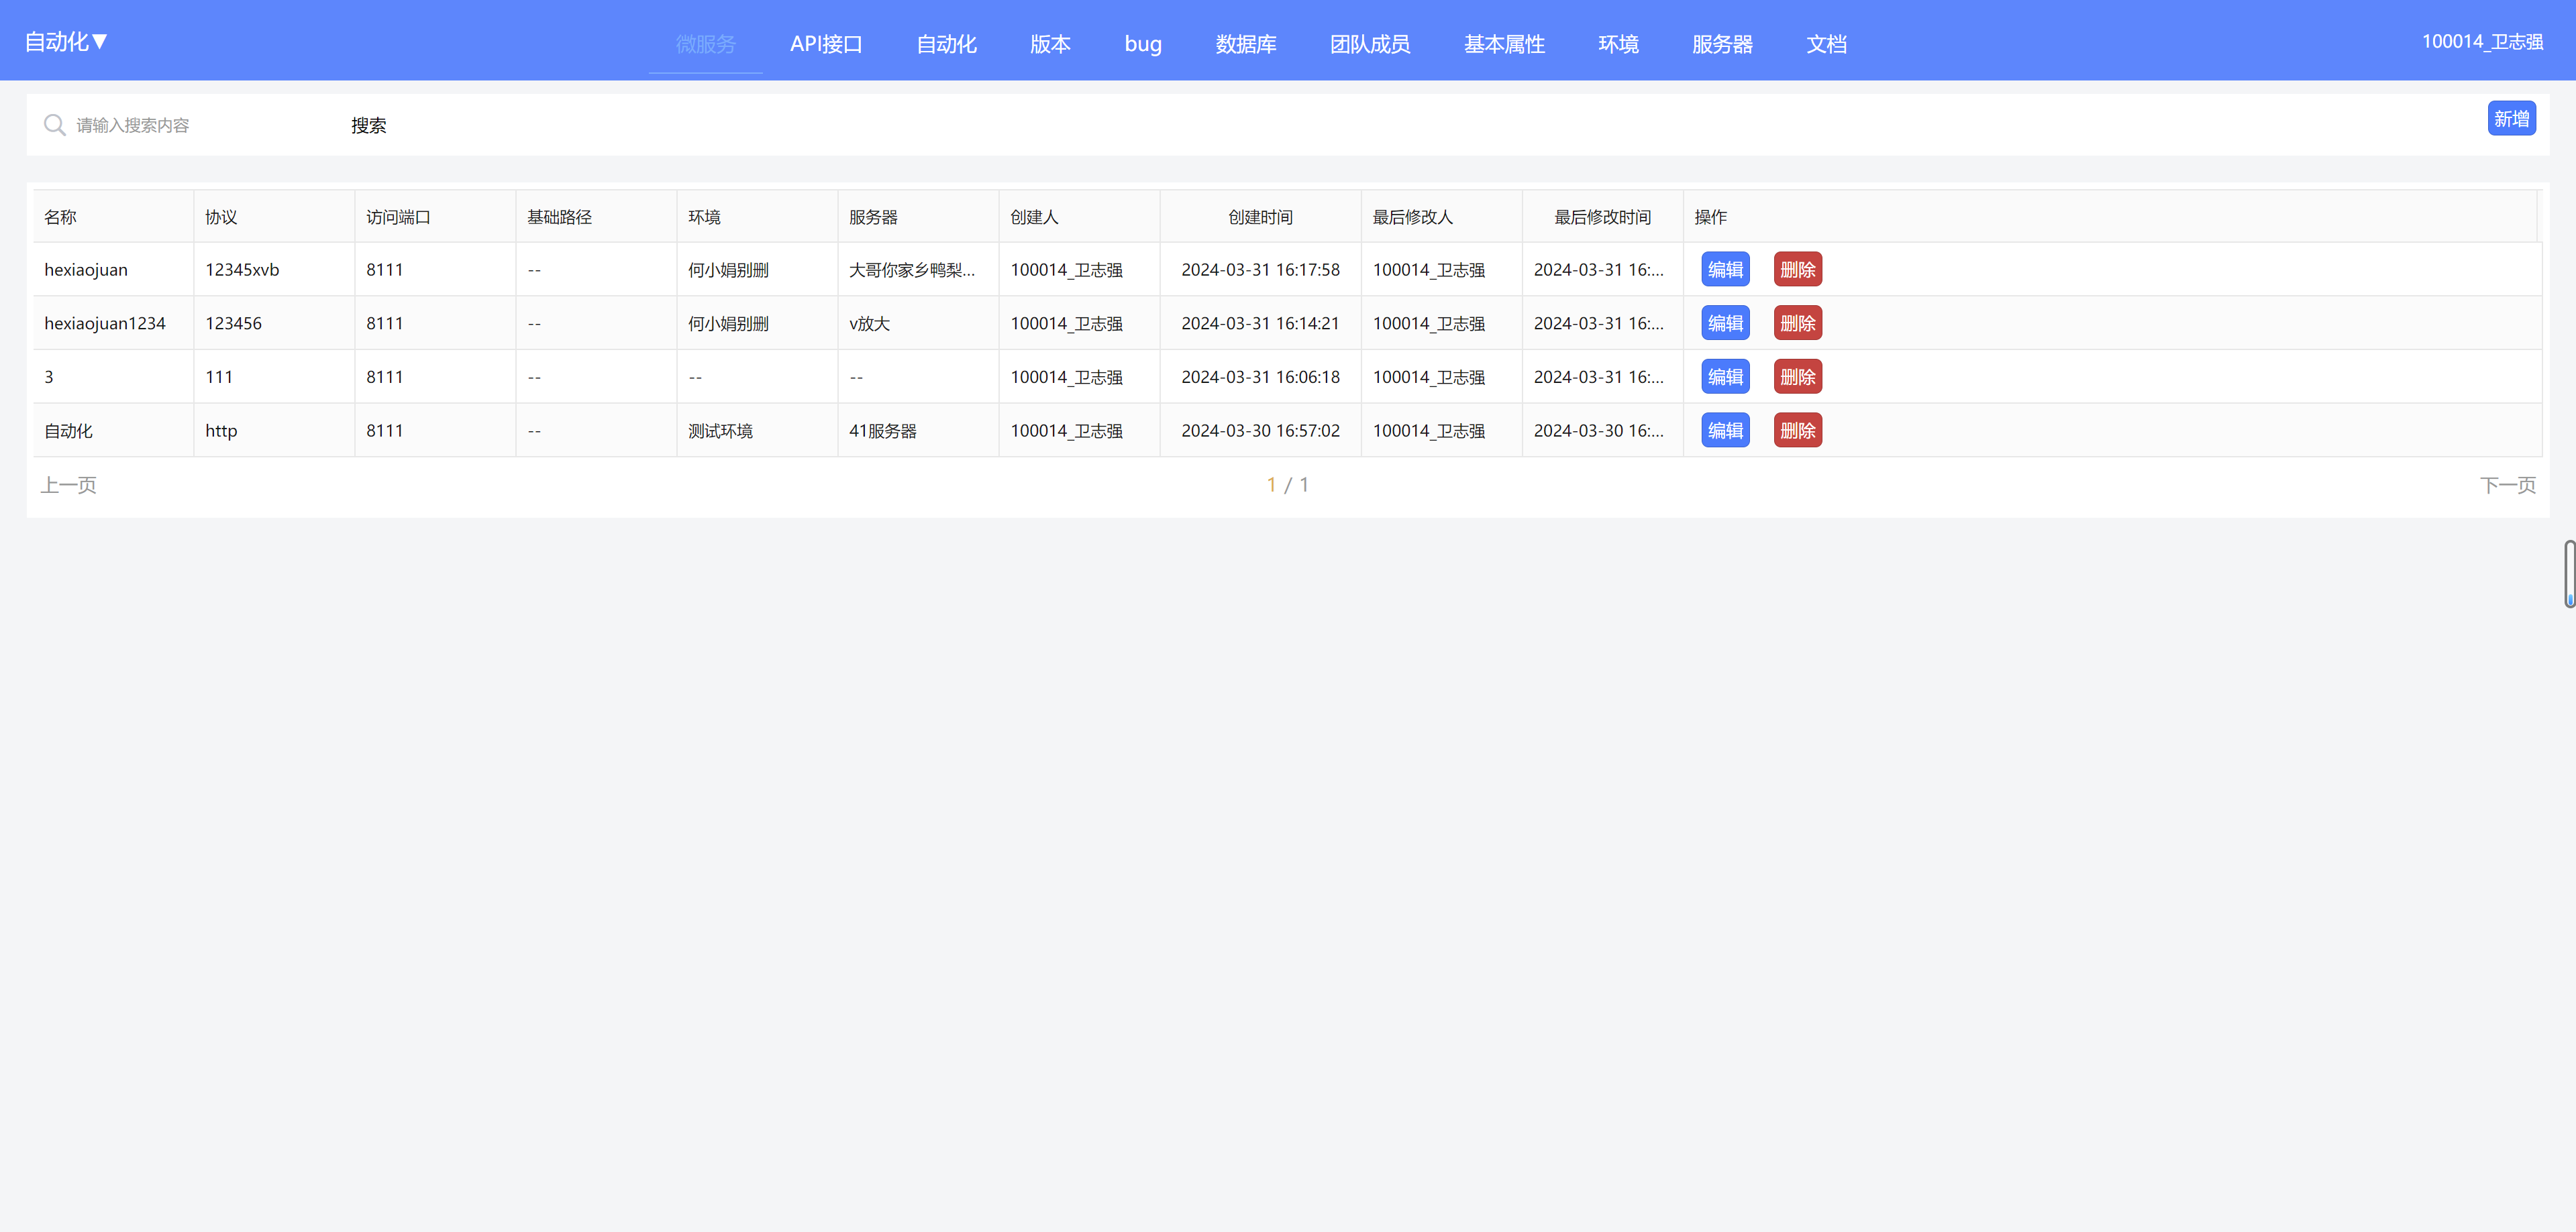Delete the microservice named 3
The width and height of the screenshot is (2576, 1232).
click(x=1797, y=376)
